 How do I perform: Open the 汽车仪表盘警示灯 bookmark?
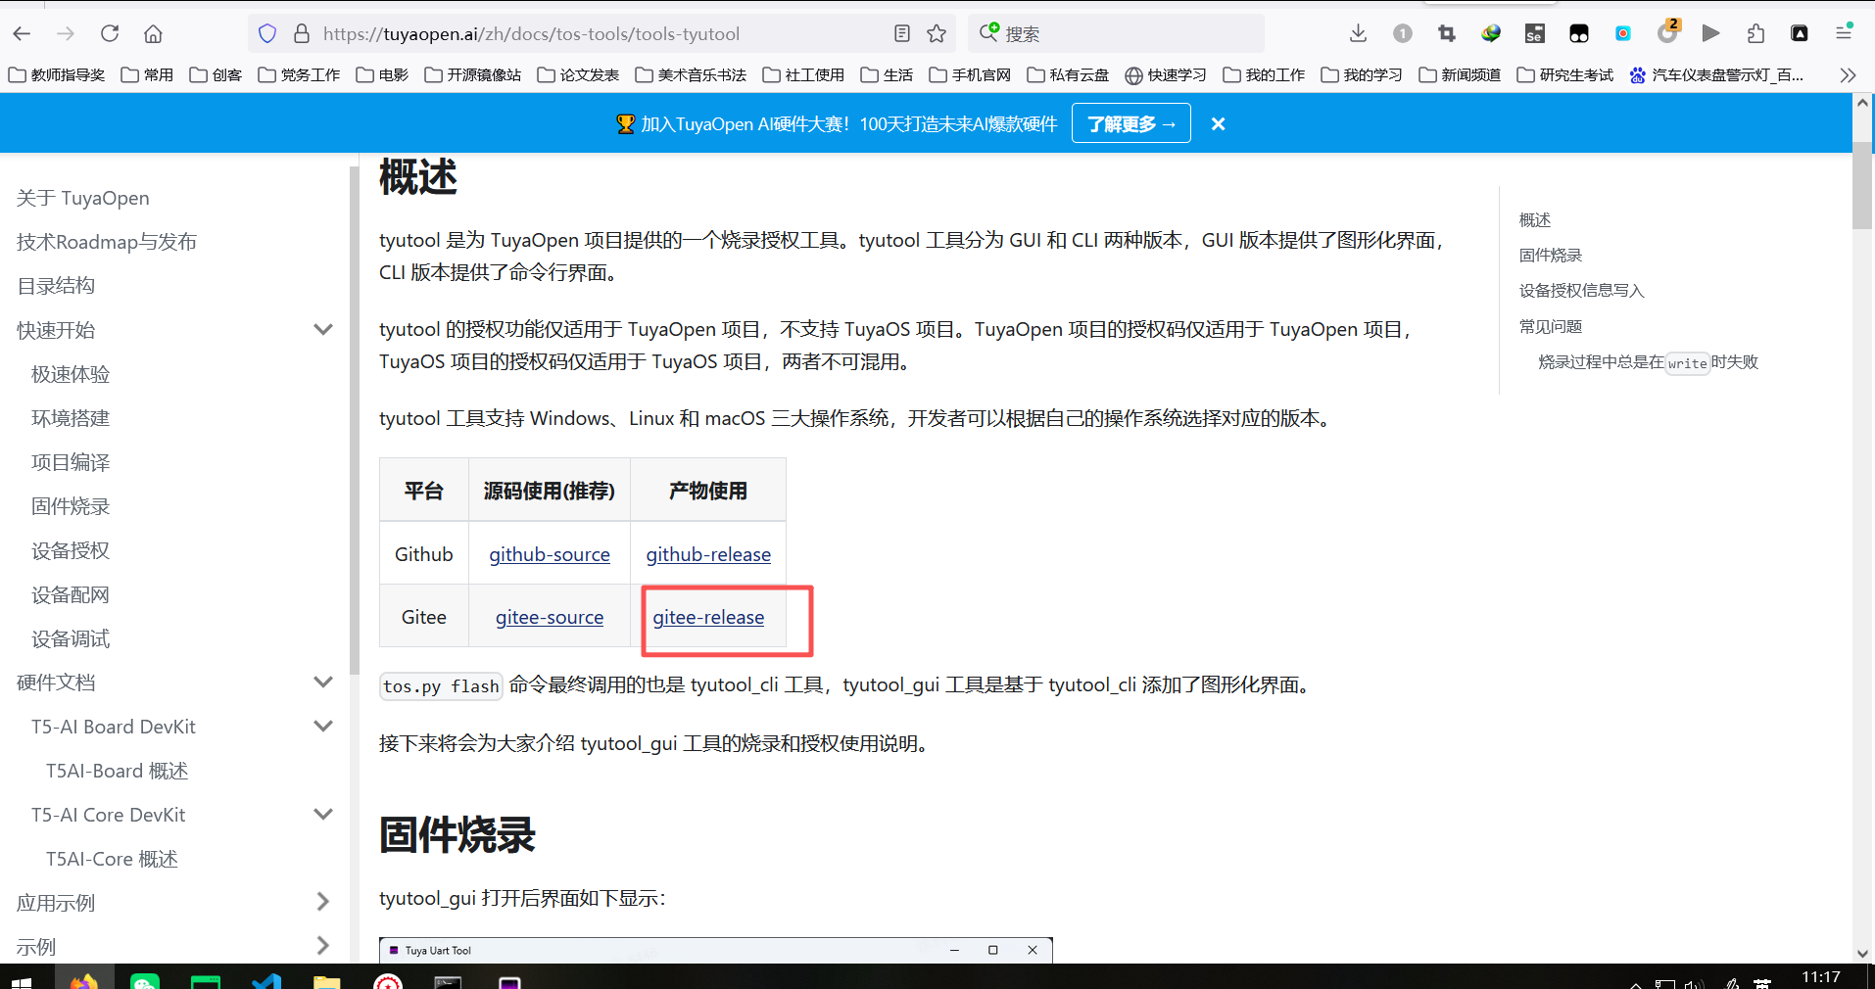point(1716,75)
